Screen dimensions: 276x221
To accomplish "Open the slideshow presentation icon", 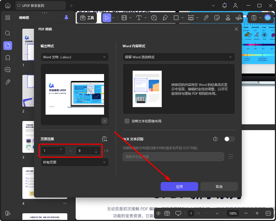I will pyautogui.click(x=178, y=214).
